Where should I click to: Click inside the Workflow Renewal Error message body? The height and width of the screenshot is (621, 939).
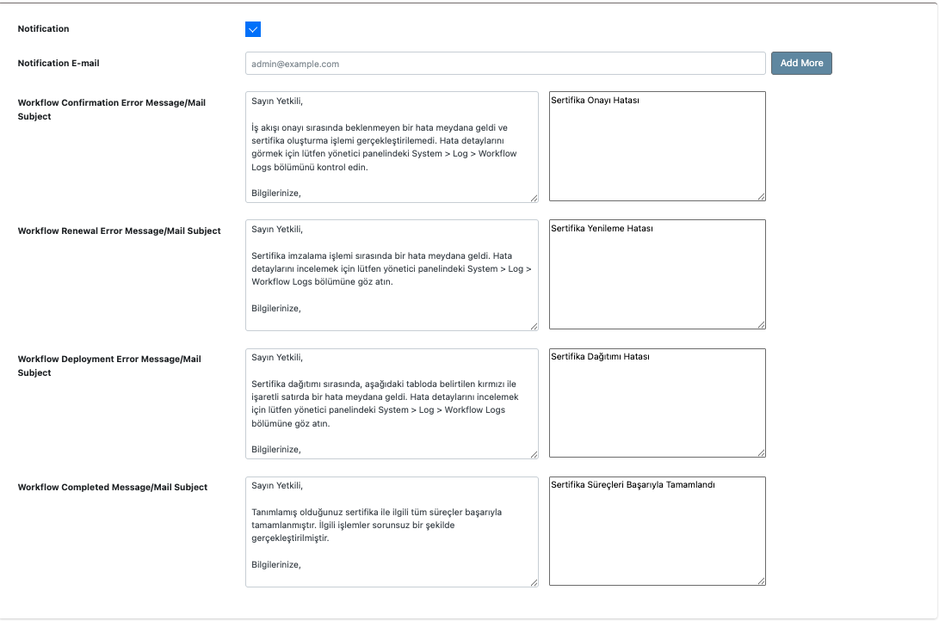392,274
